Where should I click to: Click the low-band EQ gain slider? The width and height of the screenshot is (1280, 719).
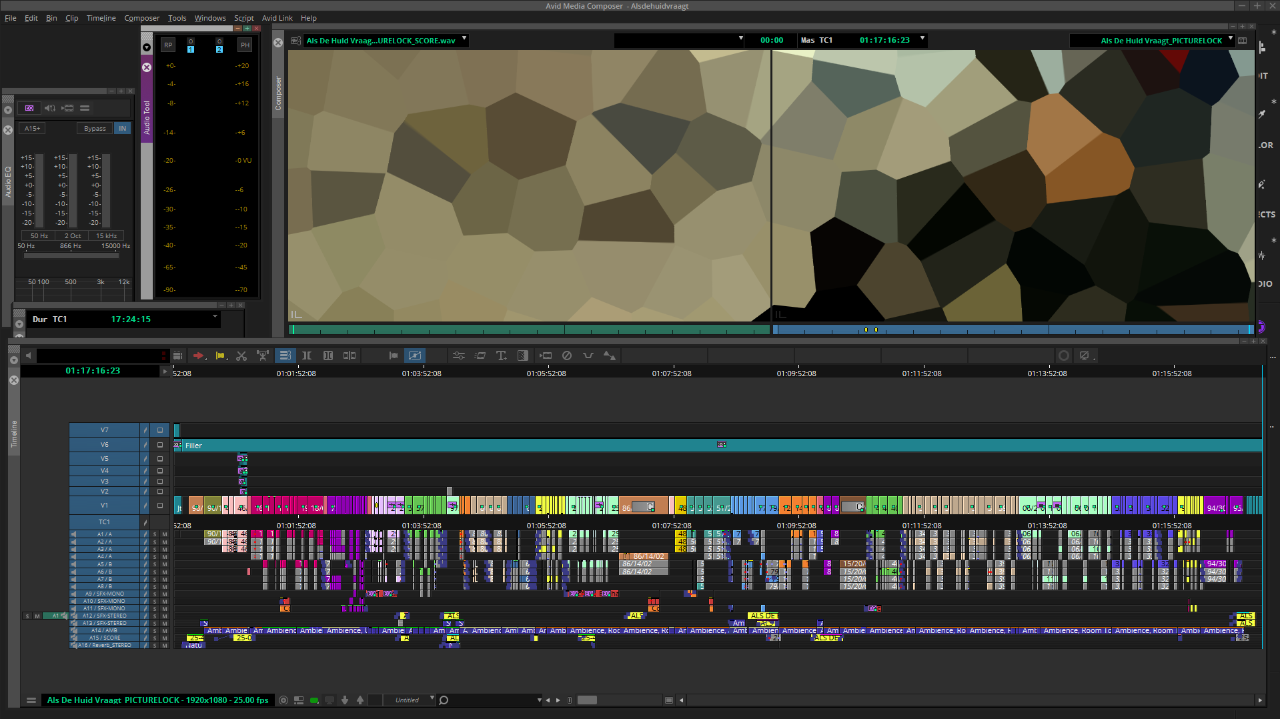(x=40, y=191)
